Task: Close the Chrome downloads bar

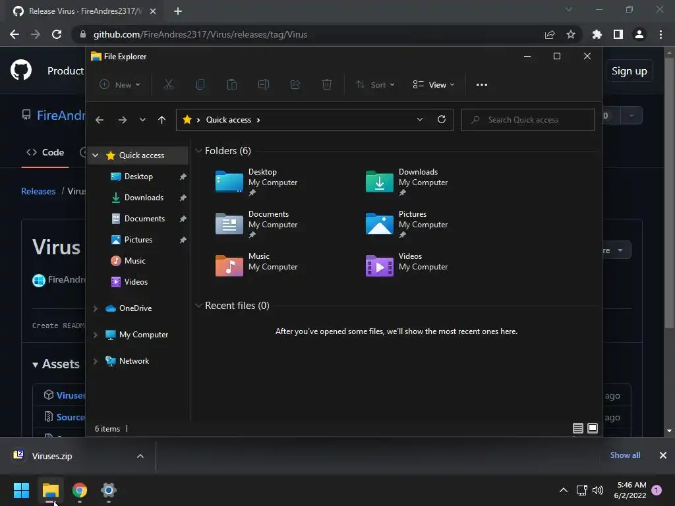Action: click(663, 455)
